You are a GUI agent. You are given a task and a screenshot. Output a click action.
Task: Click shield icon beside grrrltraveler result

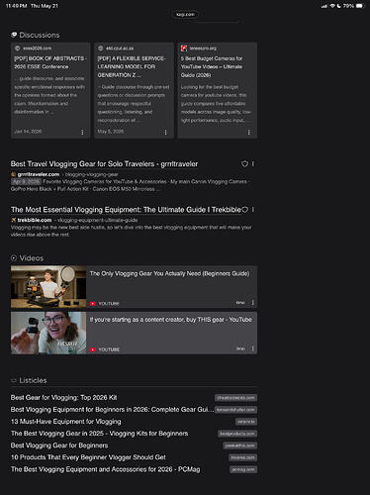(244, 164)
